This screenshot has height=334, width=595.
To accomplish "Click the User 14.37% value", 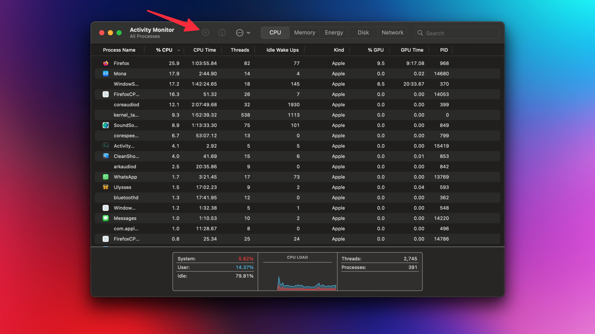I will pos(245,267).
